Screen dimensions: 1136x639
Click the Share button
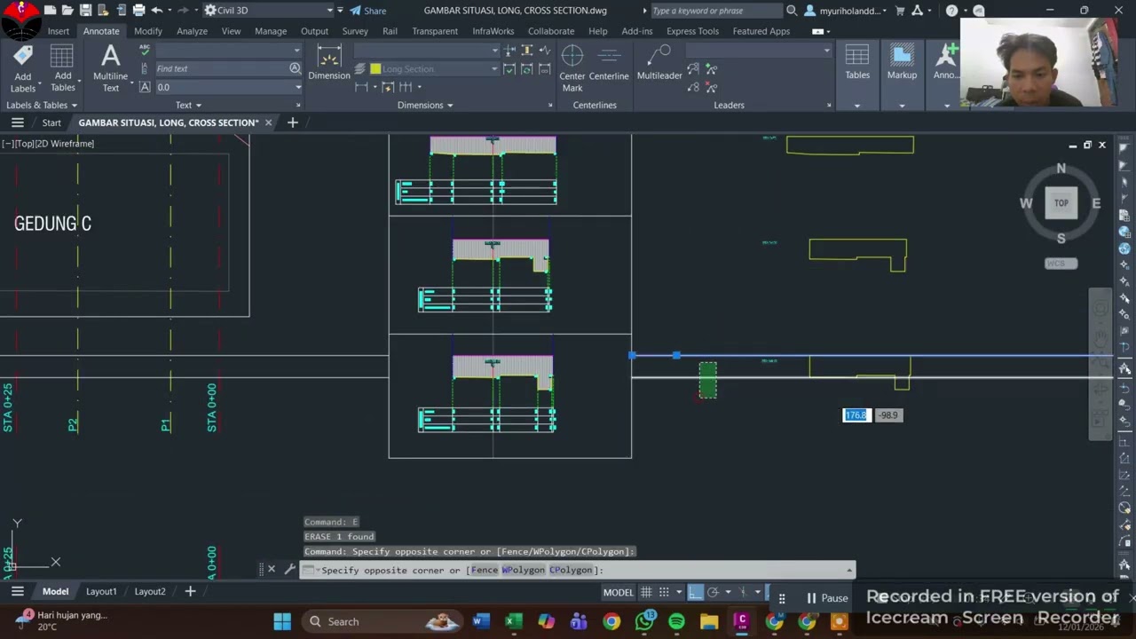367,11
